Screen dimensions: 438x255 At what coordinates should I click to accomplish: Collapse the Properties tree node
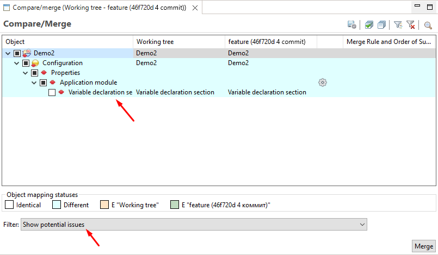[25, 73]
